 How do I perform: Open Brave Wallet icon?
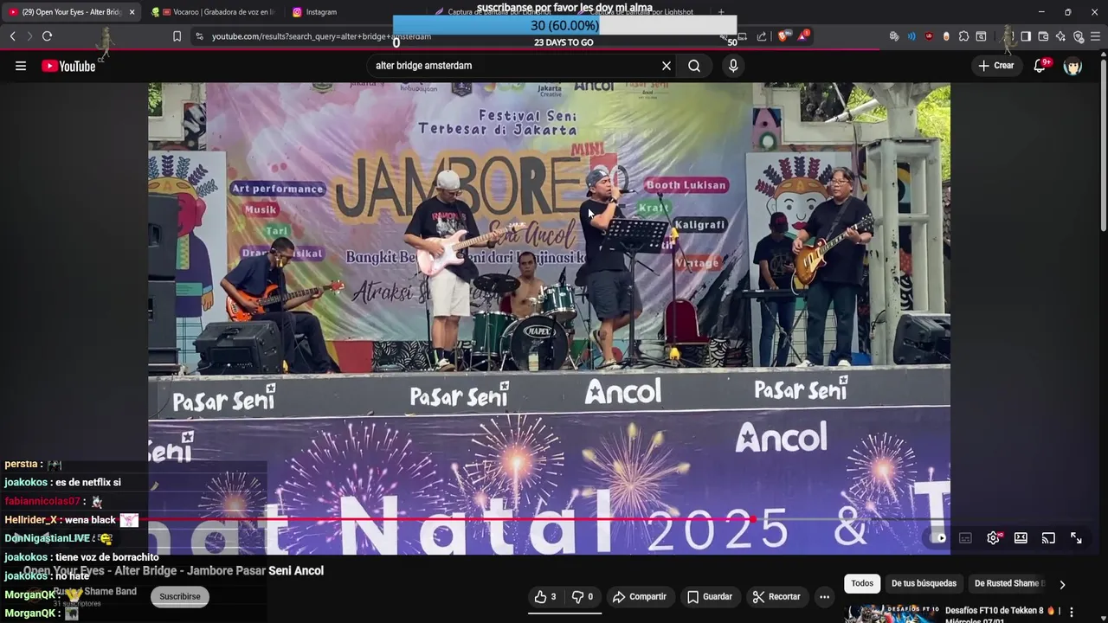tap(1043, 36)
